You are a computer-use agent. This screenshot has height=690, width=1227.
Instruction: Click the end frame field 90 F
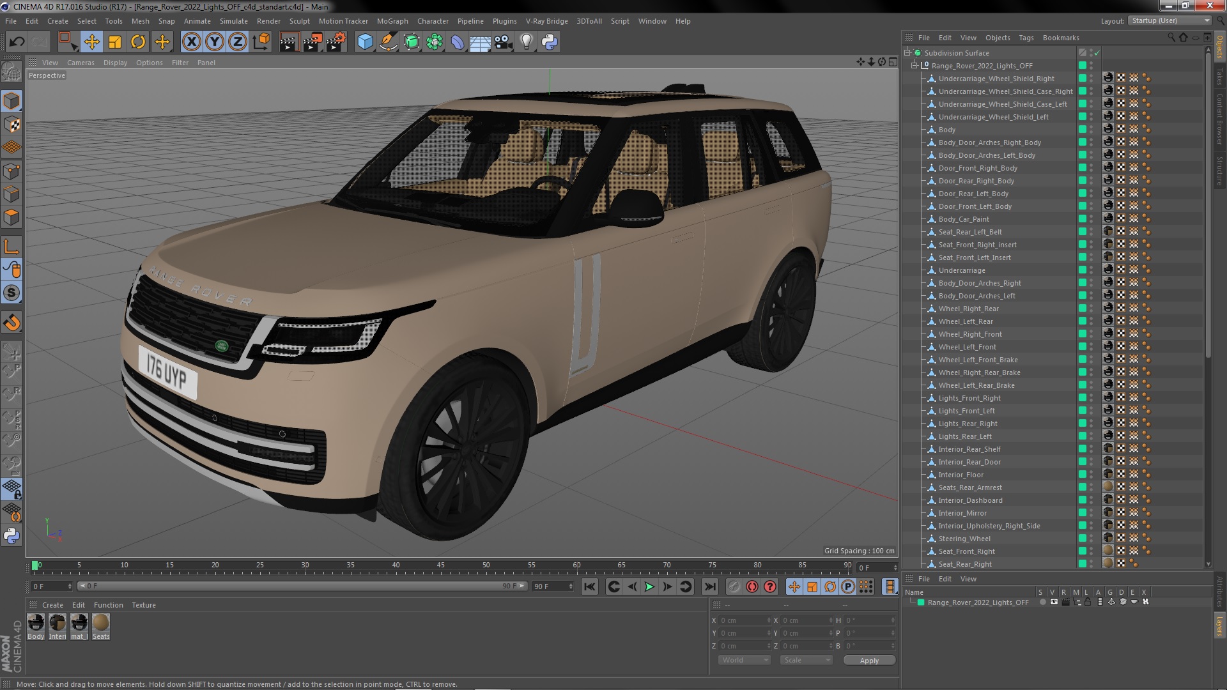(553, 586)
